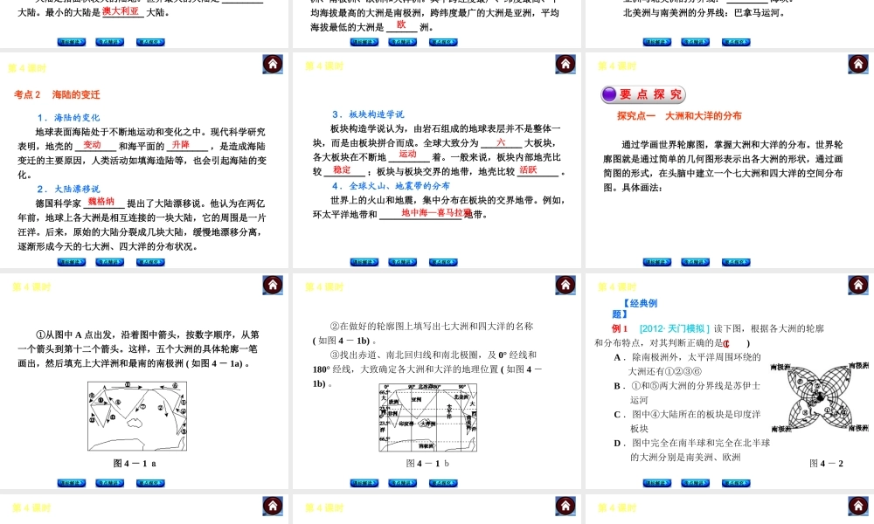This screenshot has height=524, width=874.
Task: Select option D about 南美洲、欧洲
Action: (691, 450)
